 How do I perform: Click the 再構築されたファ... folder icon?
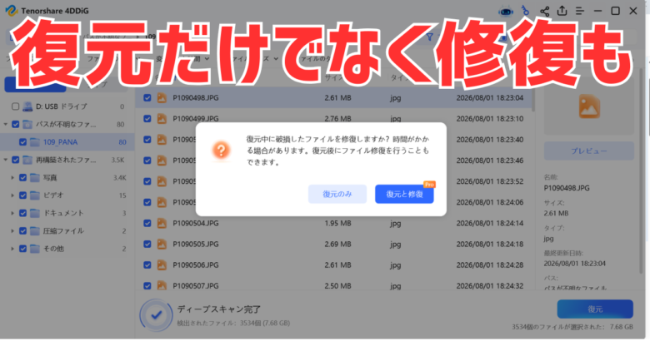click(x=27, y=160)
